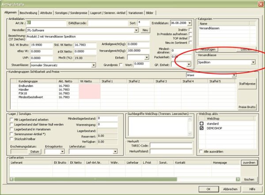Viewport: 265px width, 195px height.
Task: Open the Hersteller dropdown list
Action: [136, 30]
